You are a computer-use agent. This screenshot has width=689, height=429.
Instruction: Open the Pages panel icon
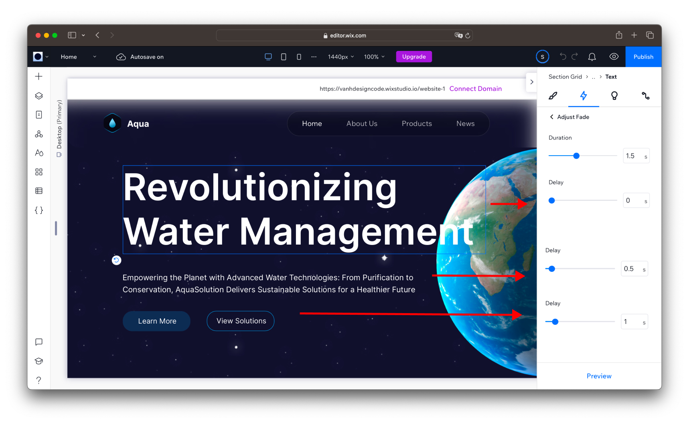click(39, 115)
